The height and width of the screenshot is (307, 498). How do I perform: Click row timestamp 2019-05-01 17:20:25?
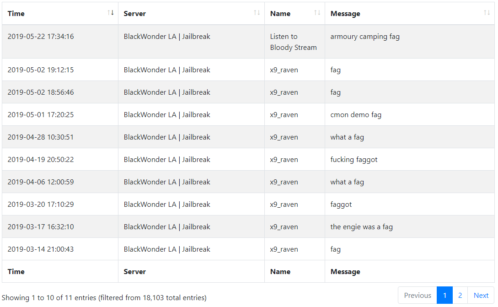point(41,115)
